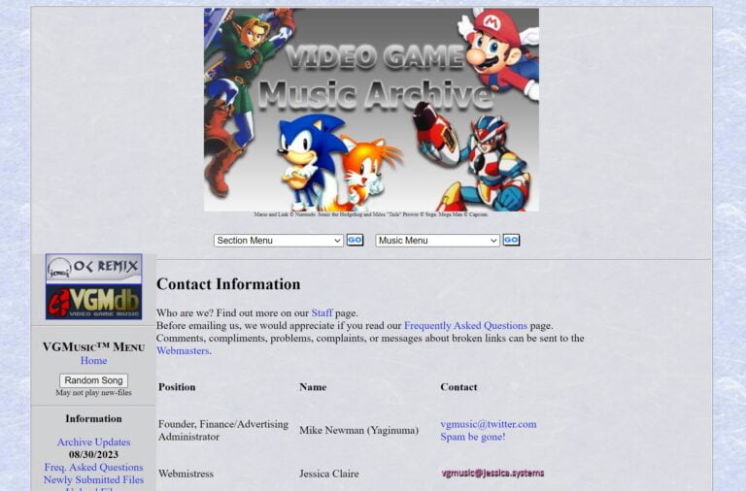This screenshot has height=491, width=746.
Task: Click the Mario character in the banner
Action: point(499,52)
